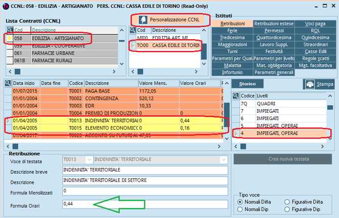Viewport: 339px width, 218px height.
Task: Click the search icon in Livelli grid header
Action: [x=236, y=96]
